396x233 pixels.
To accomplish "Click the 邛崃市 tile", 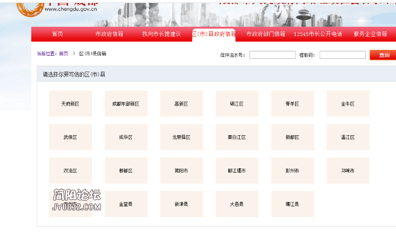I will coord(348,170).
